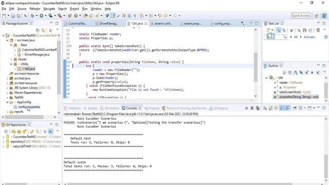Screen dimensions: 329x185
Task: Click the Coverage run icon
Action: point(50,15)
